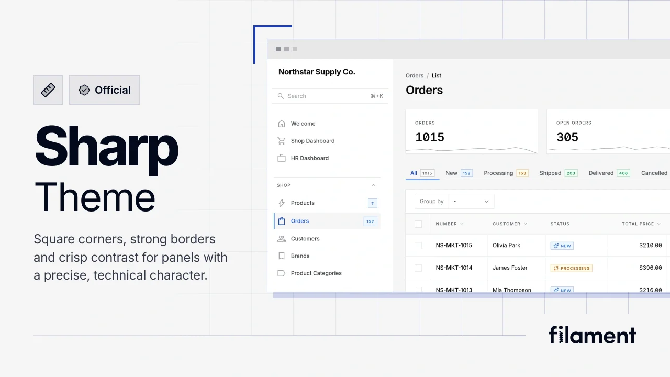Click the Orders shopping bag icon
The width and height of the screenshot is (670, 377).
point(282,221)
